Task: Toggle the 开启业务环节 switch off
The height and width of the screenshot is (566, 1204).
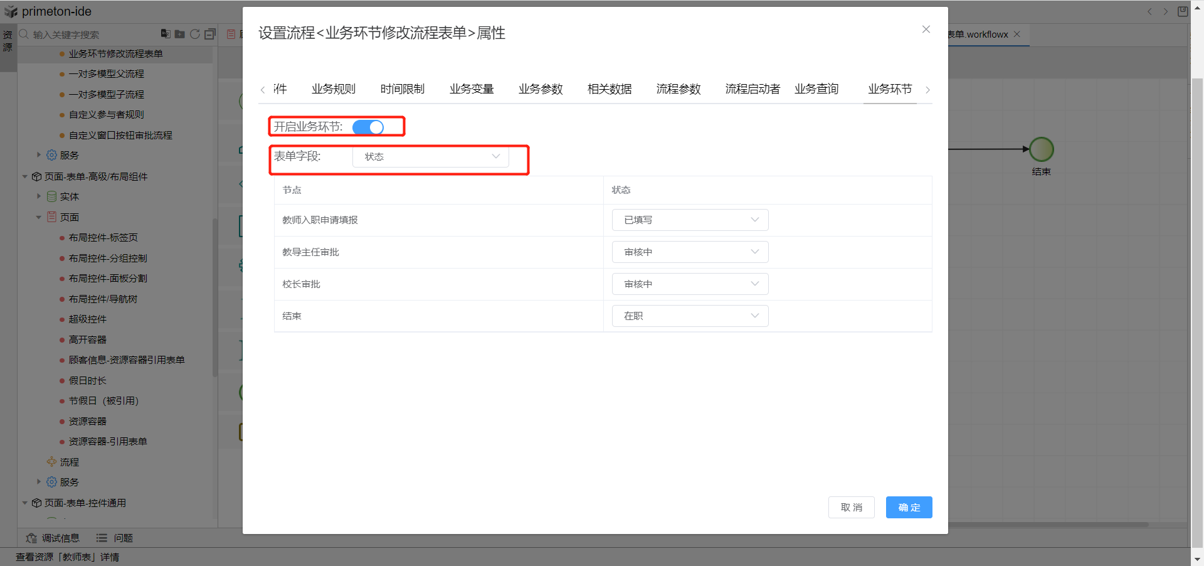Action: pos(368,127)
